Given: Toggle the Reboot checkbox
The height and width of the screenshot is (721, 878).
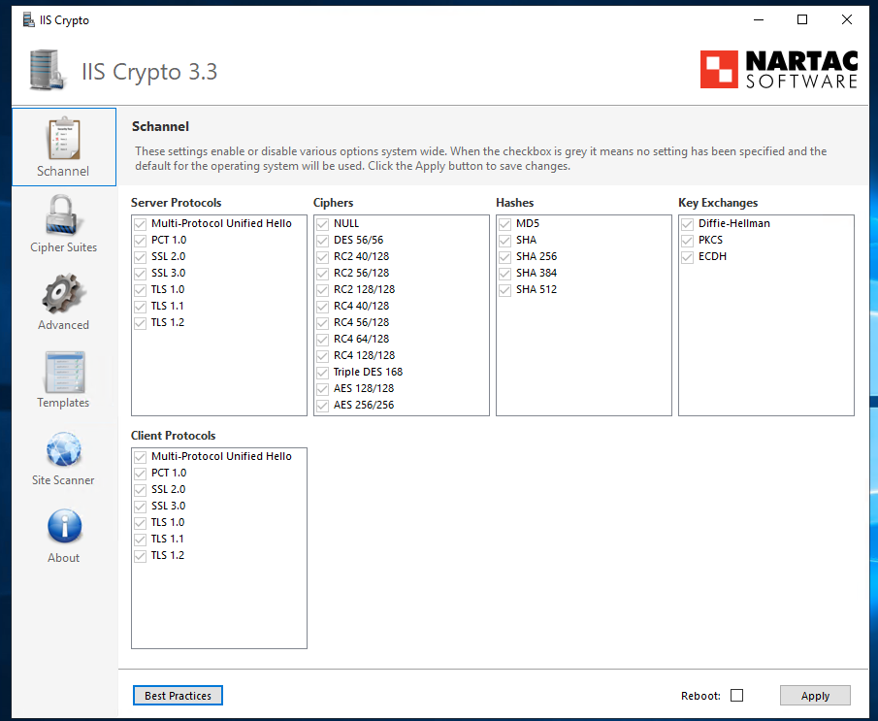Looking at the screenshot, I should coord(736,696).
